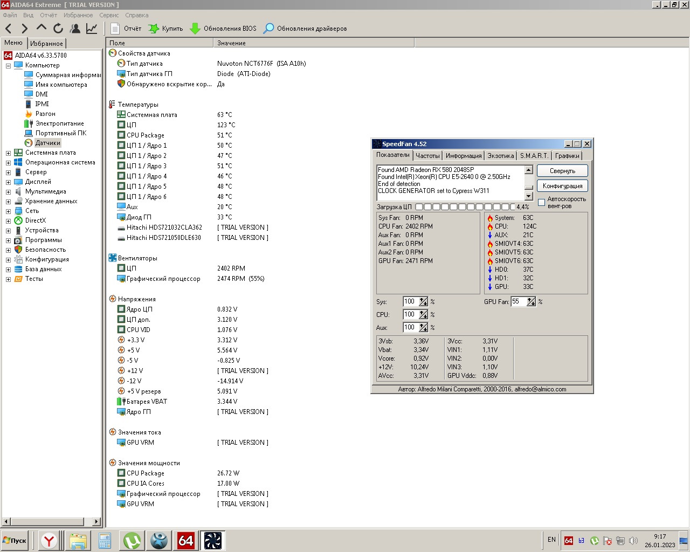
Task: Expand the Дисплей tree node
Action: point(8,182)
